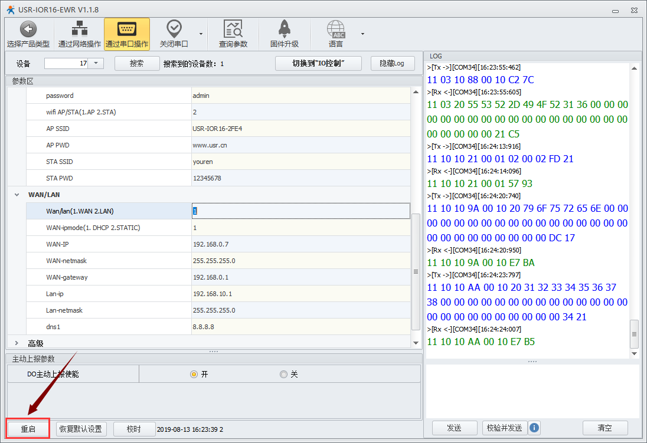Image resolution: width=647 pixels, height=443 pixels.
Task: Click the log line 11 10 10 AA 00 10 E7 B5
Action: point(481,342)
